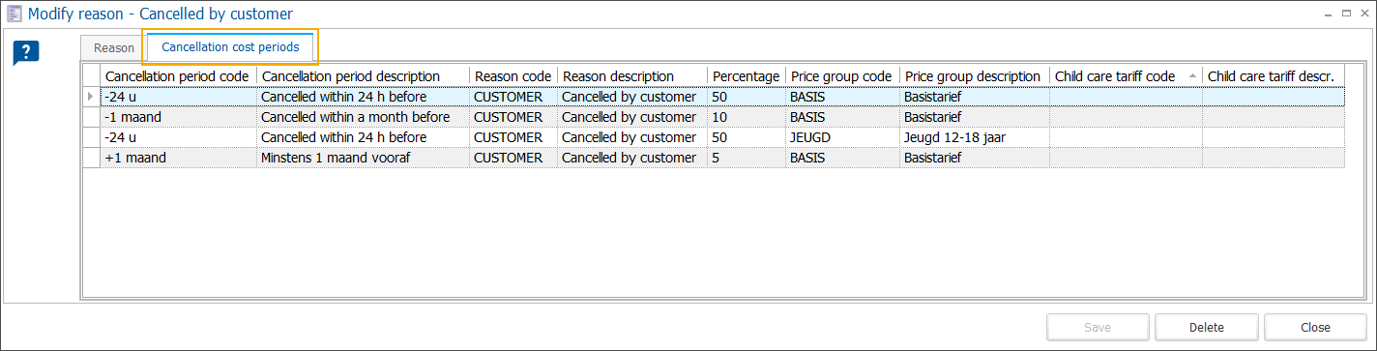
Task: Select the percentage cell showing 10
Action: tap(747, 117)
